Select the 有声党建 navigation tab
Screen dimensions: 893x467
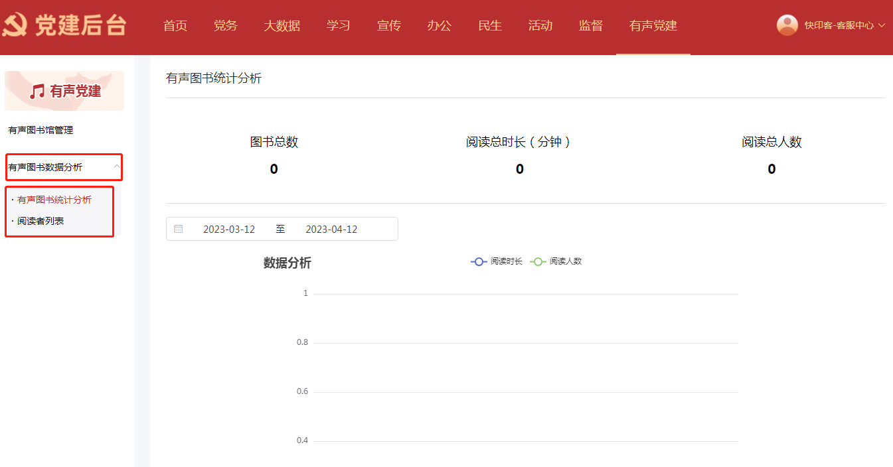(653, 26)
